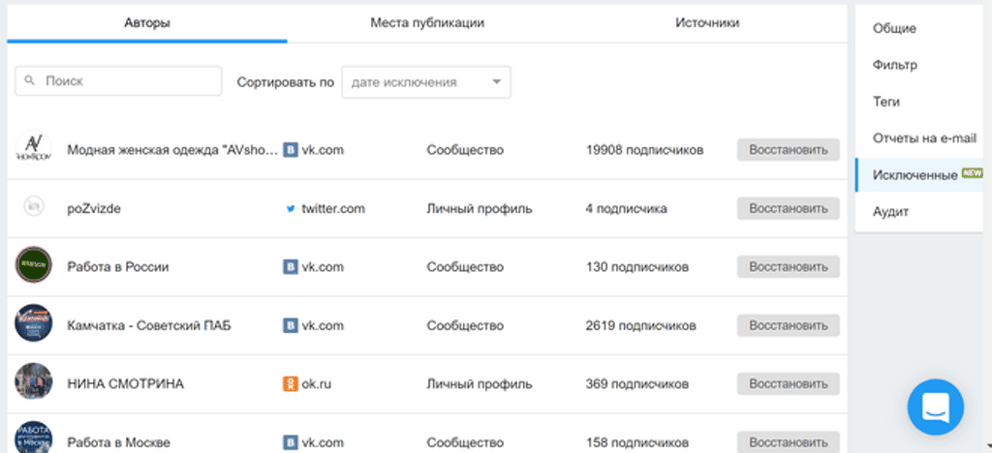992x453 pixels.
Task: Click the 2619 подписчиков value
Action: click(641, 326)
